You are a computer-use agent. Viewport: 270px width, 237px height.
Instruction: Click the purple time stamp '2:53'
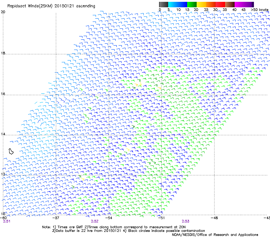(x=185, y=221)
